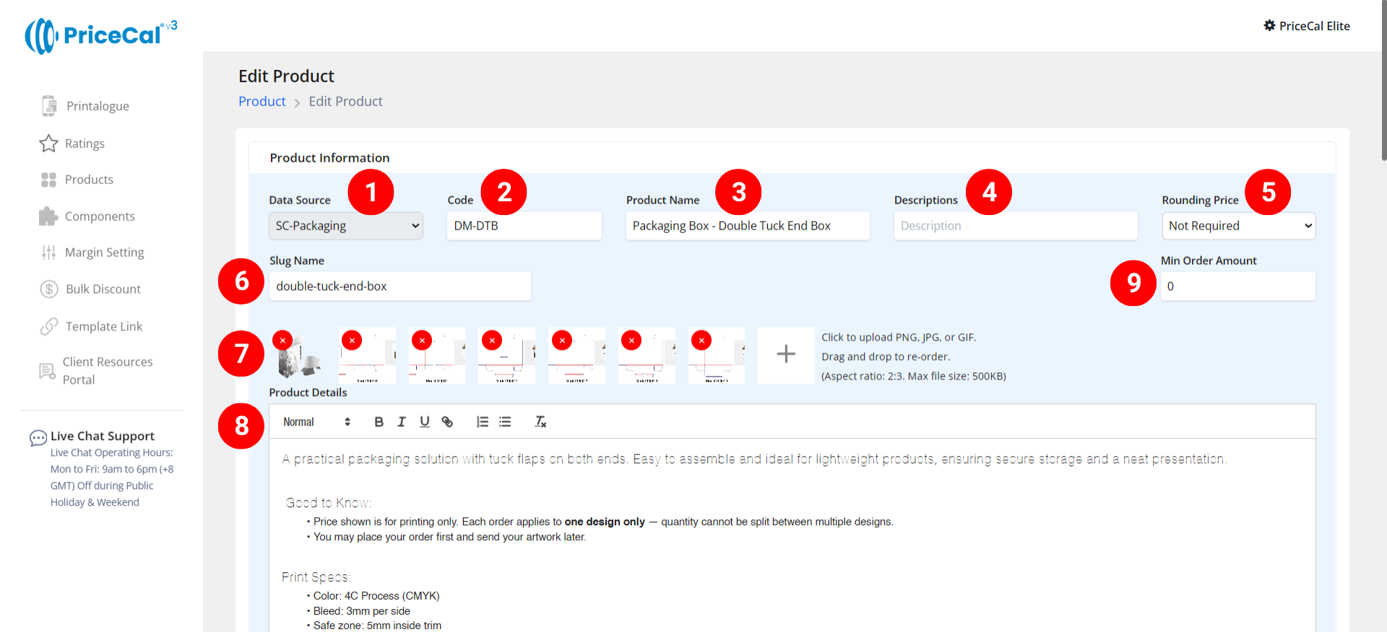
Task: Go to Bulk Discount page
Action: (x=103, y=289)
